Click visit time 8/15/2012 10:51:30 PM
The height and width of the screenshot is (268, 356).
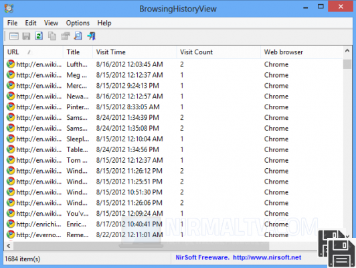click(x=129, y=192)
